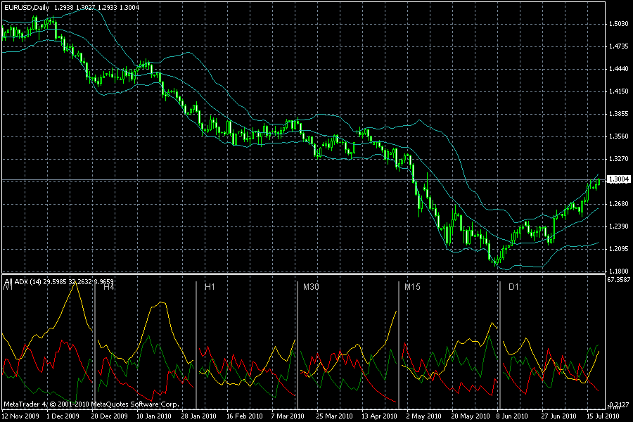Click the 27 Jun 2010 date label
The height and width of the screenshot is (422, 633).
click(x=558, y=416)
